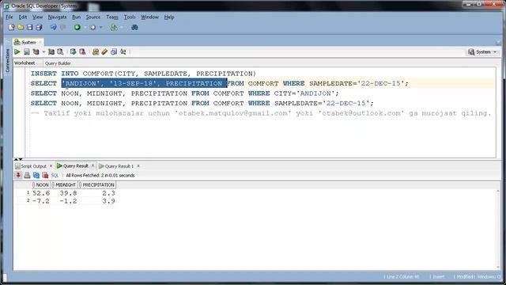The width and height of the screenshot is (506, 285).
Task: Open the Window menu
Action: tap(149, 17)
